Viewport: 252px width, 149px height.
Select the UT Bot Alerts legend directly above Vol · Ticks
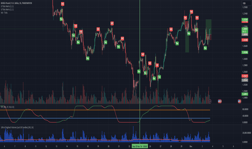(7, 9)
